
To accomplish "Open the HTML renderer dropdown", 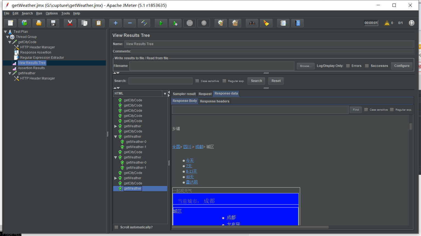I will click(165, 94).
